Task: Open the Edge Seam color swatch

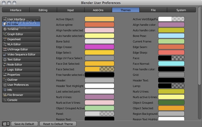Action: click(x=171, y=47)
